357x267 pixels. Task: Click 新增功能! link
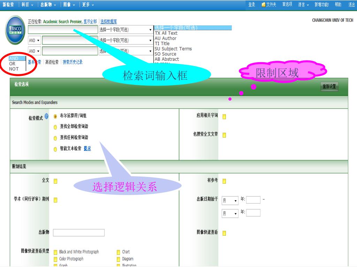pos(321,5)
